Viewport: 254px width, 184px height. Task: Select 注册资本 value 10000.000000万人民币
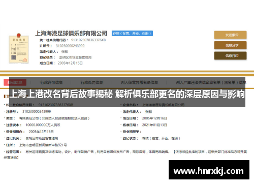[x=43, y=125]
